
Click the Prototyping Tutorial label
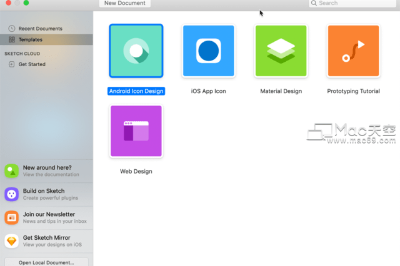pos(353,91)
